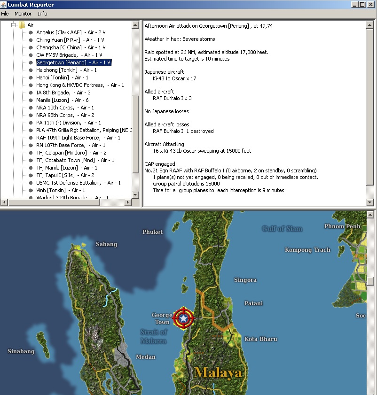Click bullet icon beside Angelus [Clark AAF]
The height and width of the screenshot is (395, 377).
pyautogui.click(x=31, y=32)
